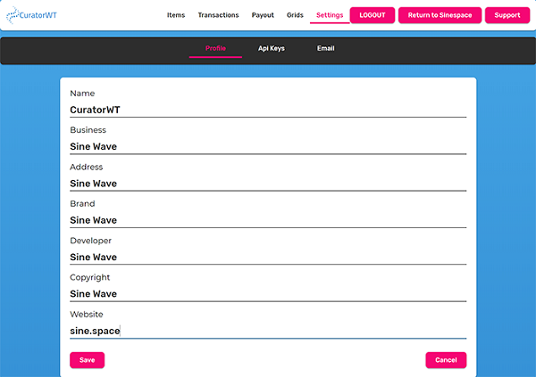
Task: Click the Developer input field
Action: (x=268, y=257)
